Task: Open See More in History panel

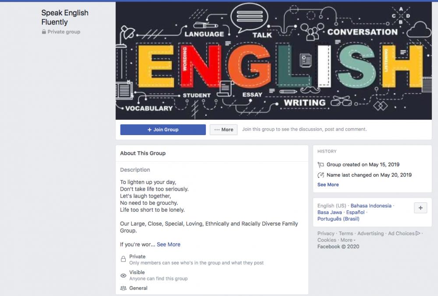Action: tap(328, 185)
